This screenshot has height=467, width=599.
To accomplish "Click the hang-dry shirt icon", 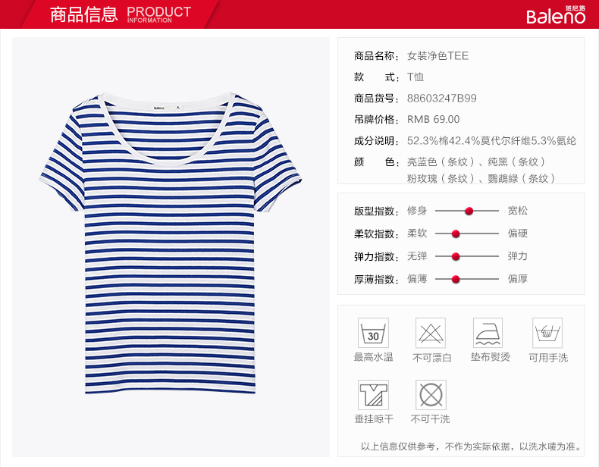I will pyautogui.click(x=373, y=395).
